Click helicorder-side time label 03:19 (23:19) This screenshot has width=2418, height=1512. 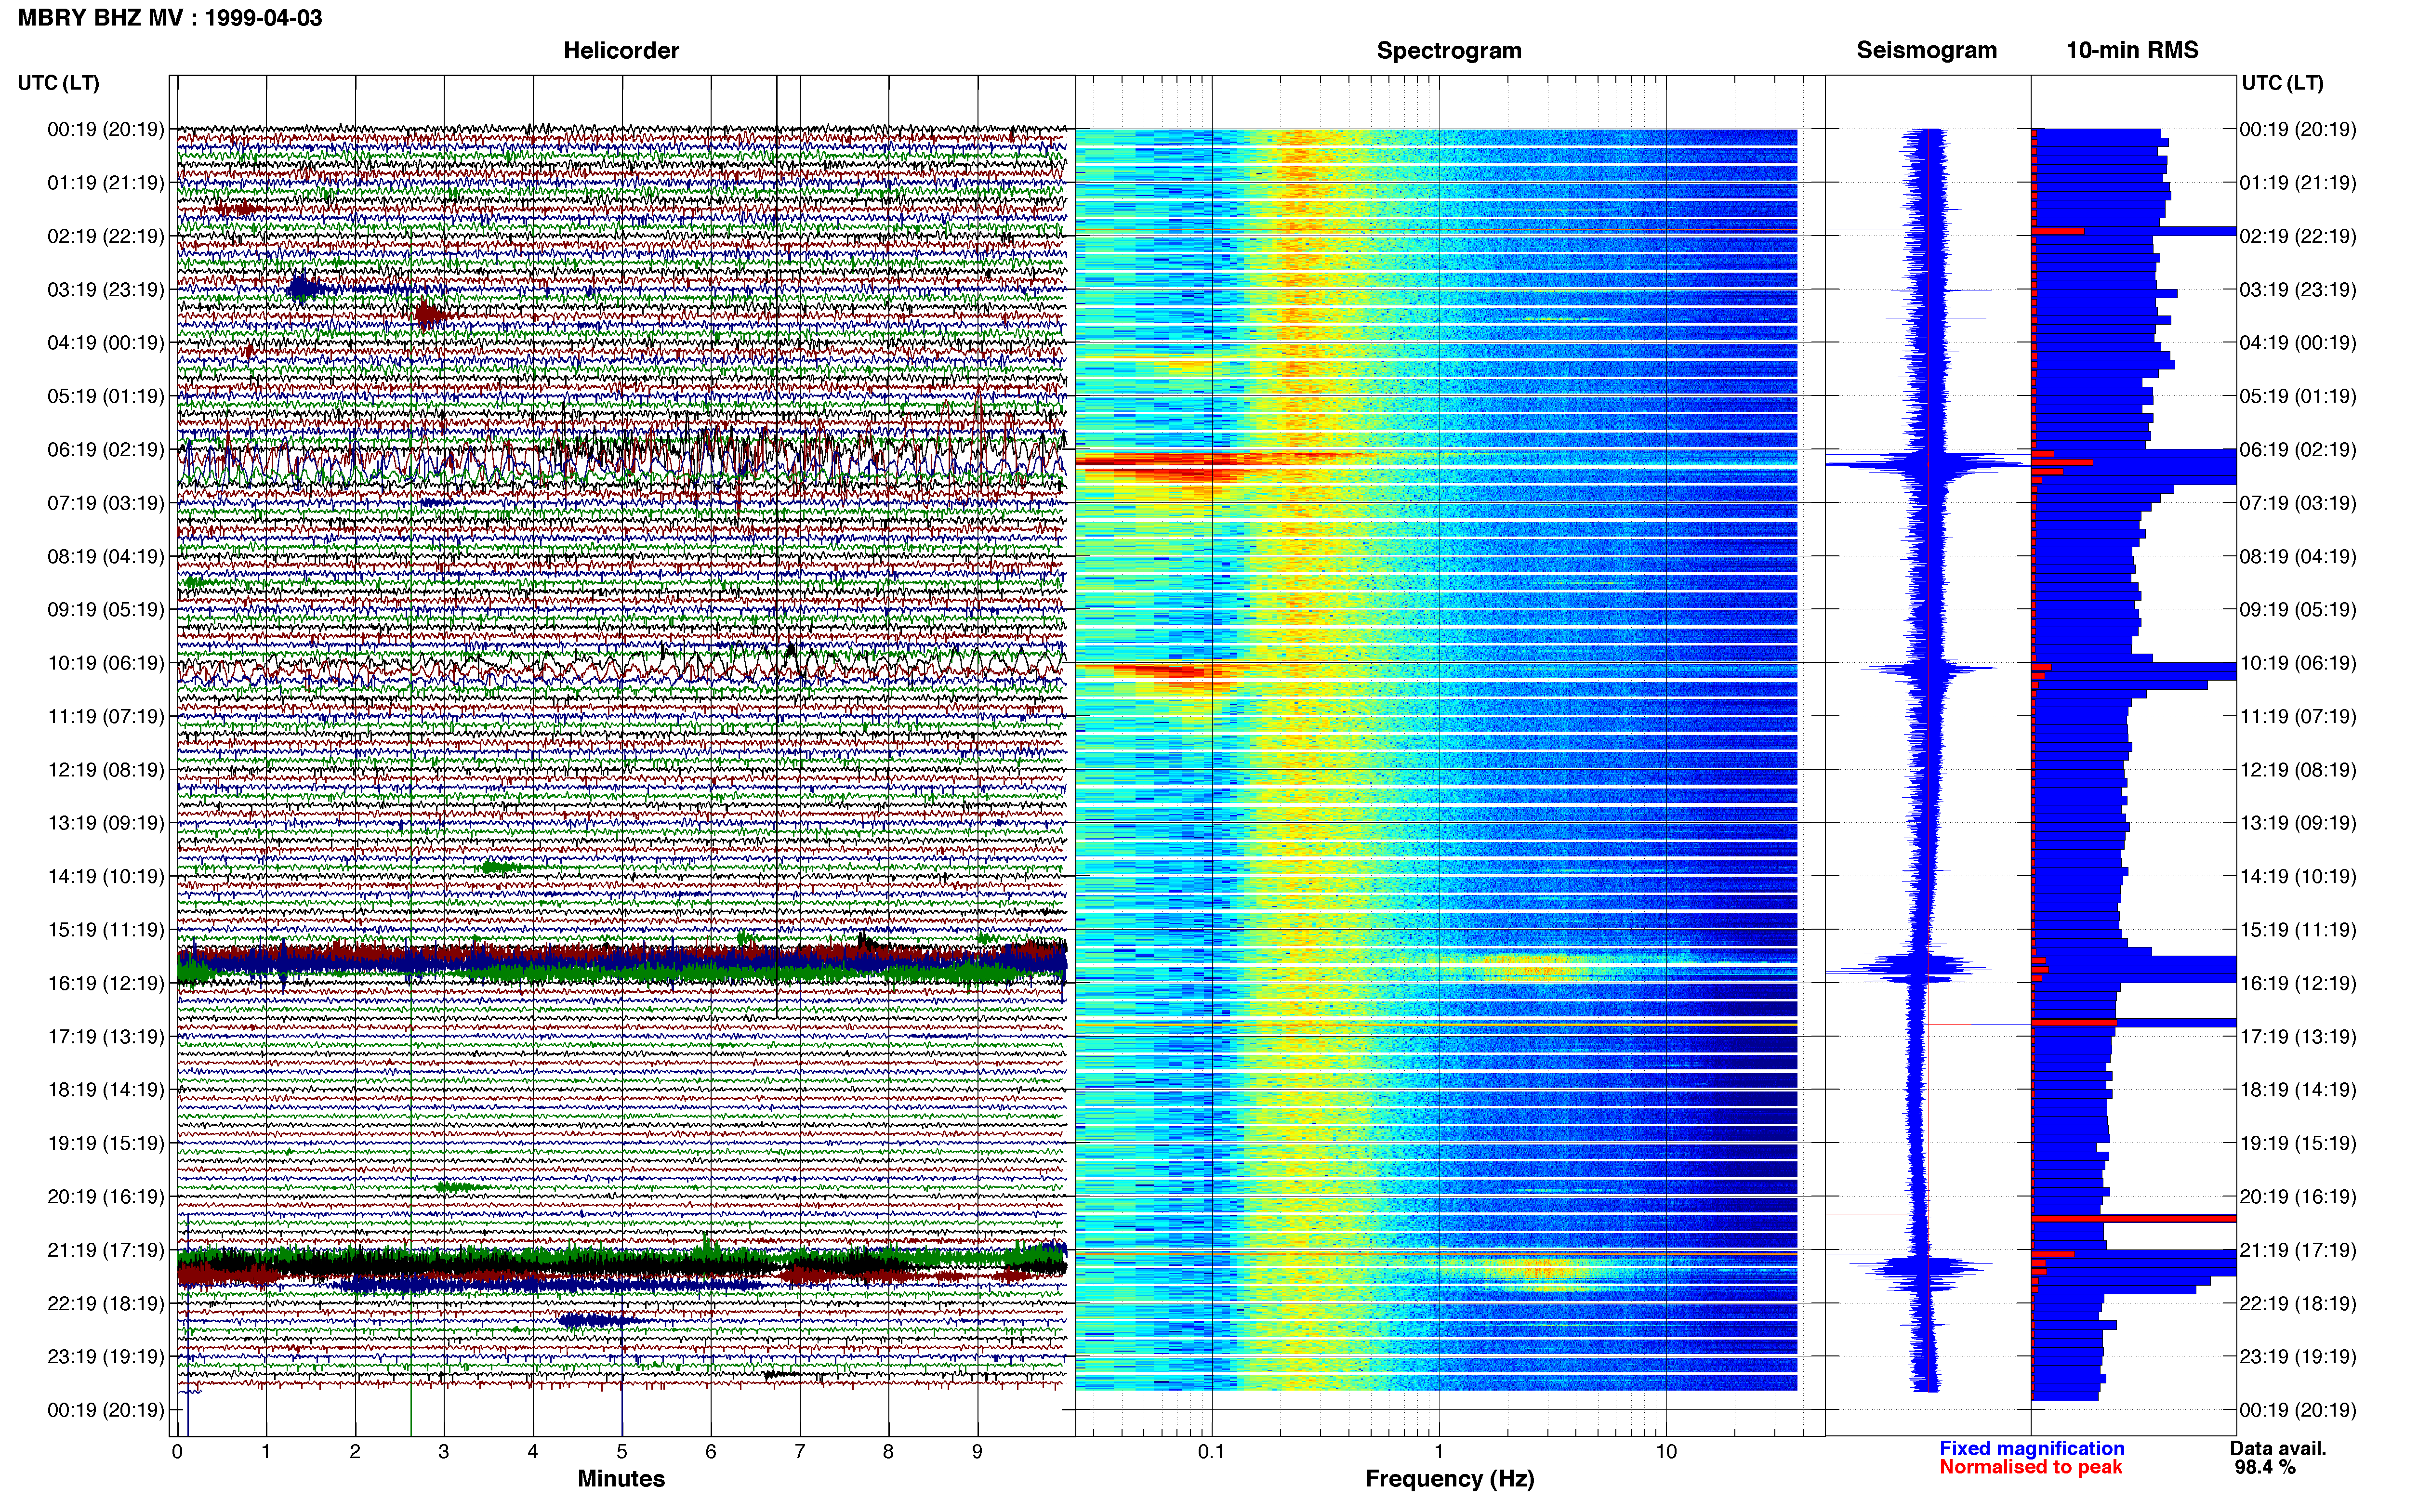(106, 290)
